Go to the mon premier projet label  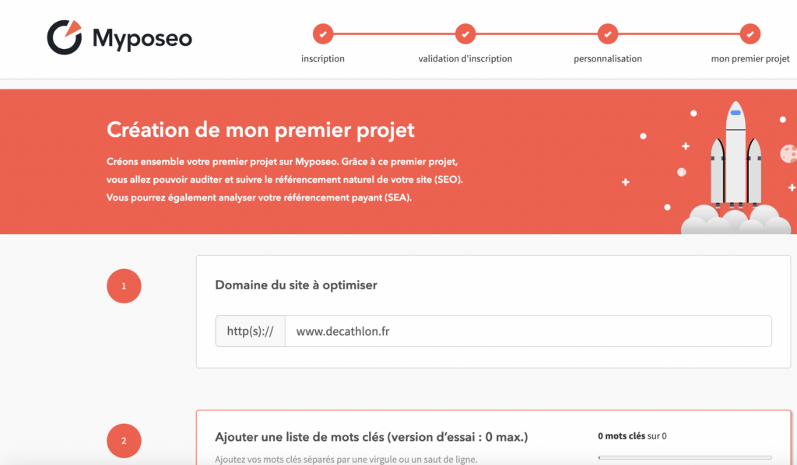tap(750, 59)
